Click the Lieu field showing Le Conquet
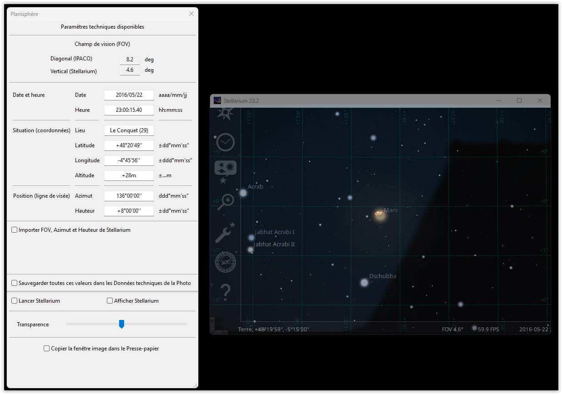Viewport: 562px width, 394px height. (129, 130)
